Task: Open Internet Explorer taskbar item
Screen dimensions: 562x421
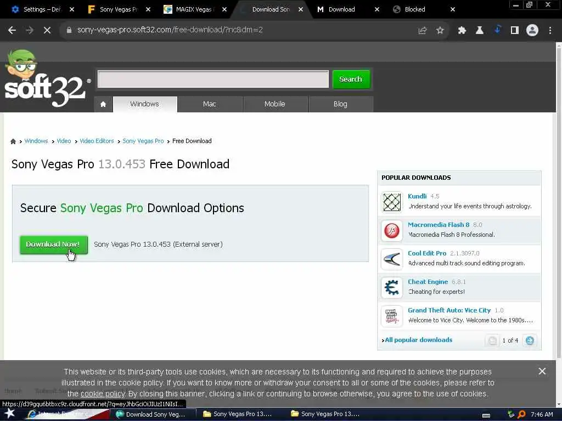Action: pyautogui.click(x=66, y=414)
